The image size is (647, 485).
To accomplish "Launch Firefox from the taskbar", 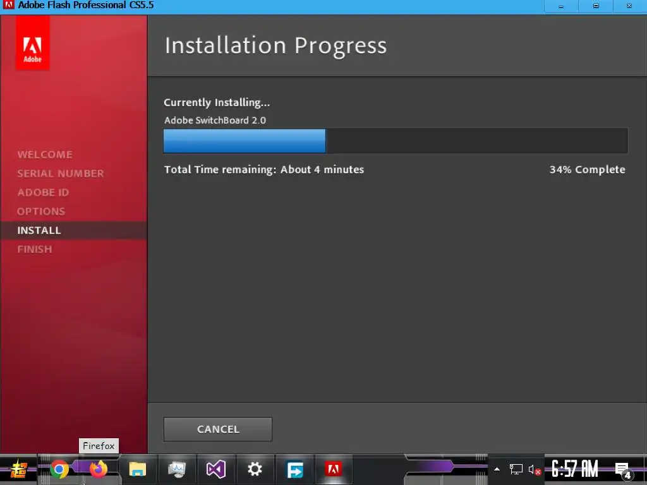I will pos(98,469).
